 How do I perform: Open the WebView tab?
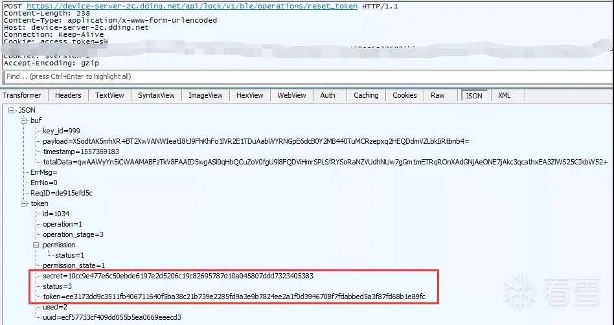(x=291, y=95)
